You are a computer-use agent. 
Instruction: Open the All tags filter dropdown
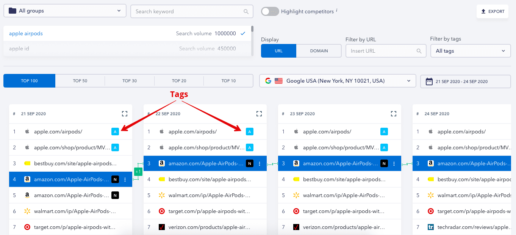point(471,51)
